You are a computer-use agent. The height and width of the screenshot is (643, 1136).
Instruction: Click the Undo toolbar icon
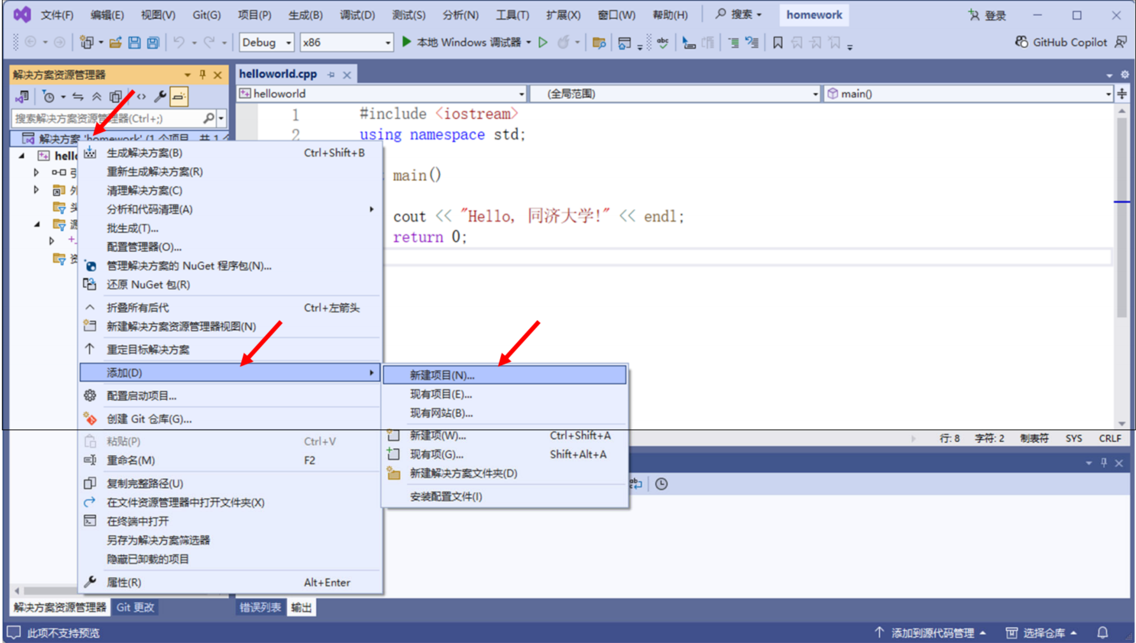(x=178, y=42)
